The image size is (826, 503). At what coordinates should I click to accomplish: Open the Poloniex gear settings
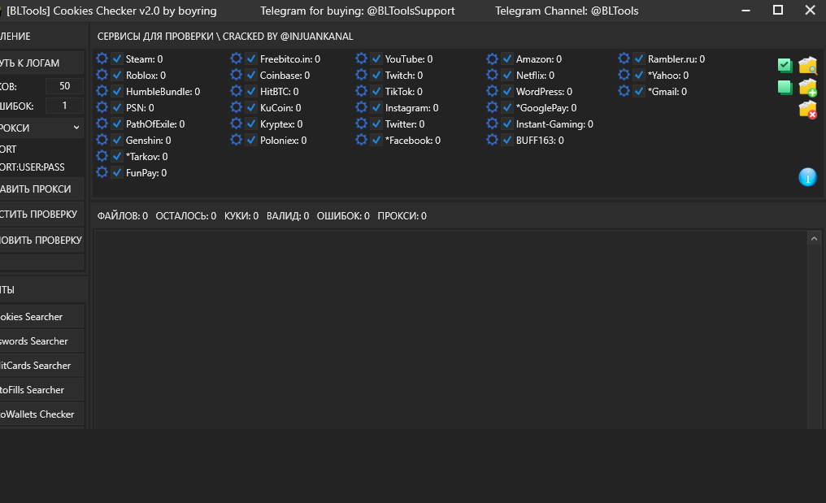tap(236, 140)
